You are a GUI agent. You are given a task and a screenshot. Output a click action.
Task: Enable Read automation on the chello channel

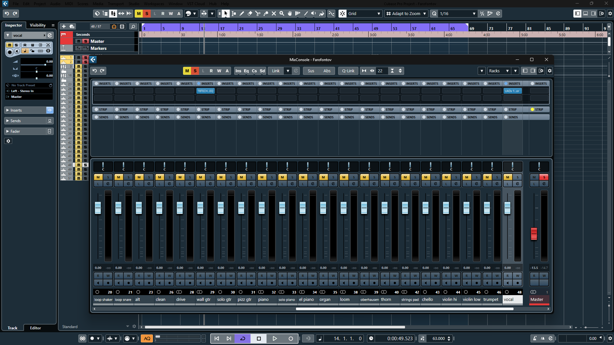tap(426, 276)
